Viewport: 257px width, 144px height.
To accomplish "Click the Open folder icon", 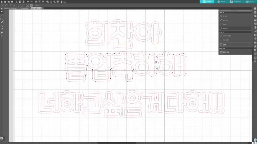I will 5,2.
